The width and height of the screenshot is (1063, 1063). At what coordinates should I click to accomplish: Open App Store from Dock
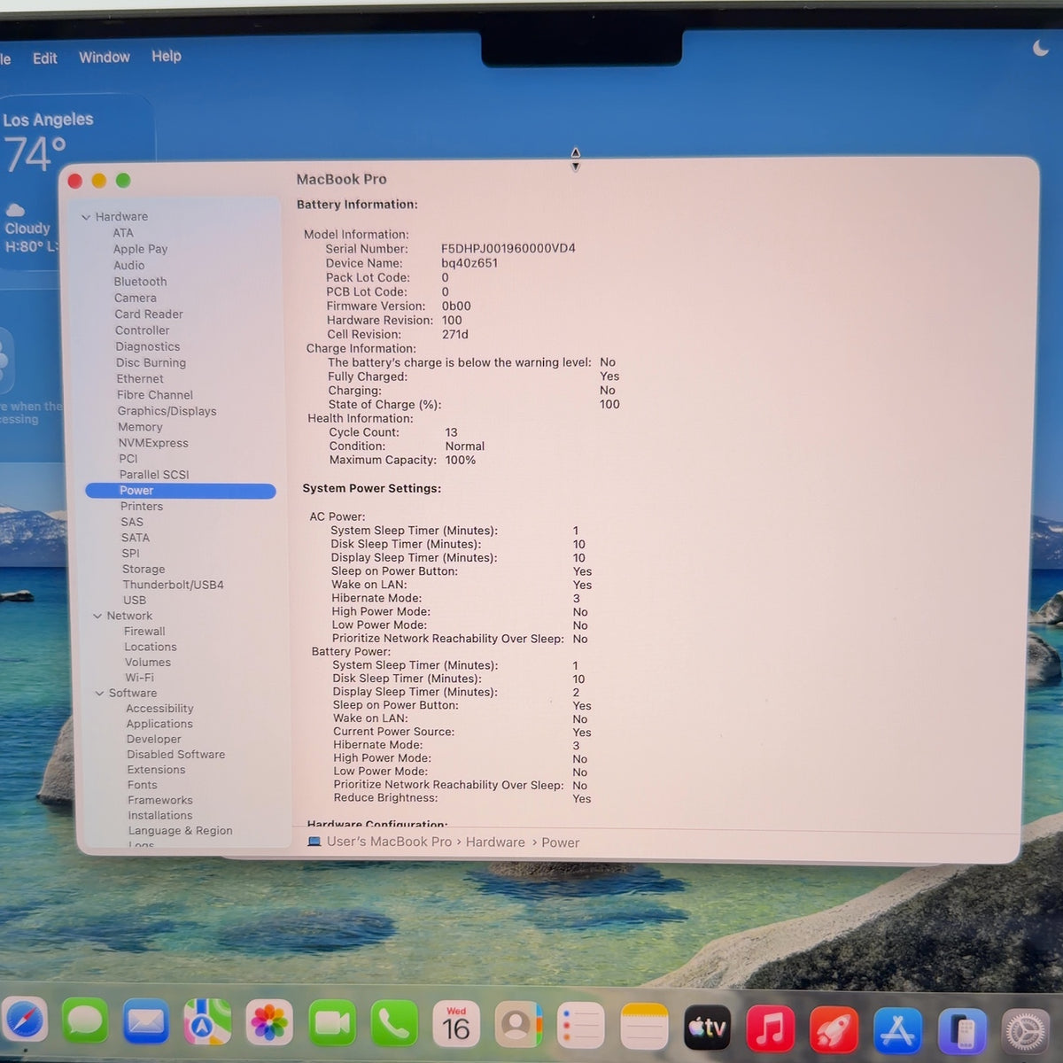point(898,1031)
